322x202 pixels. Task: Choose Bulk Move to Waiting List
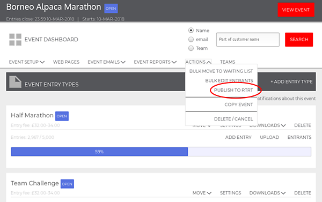[221, 71]
